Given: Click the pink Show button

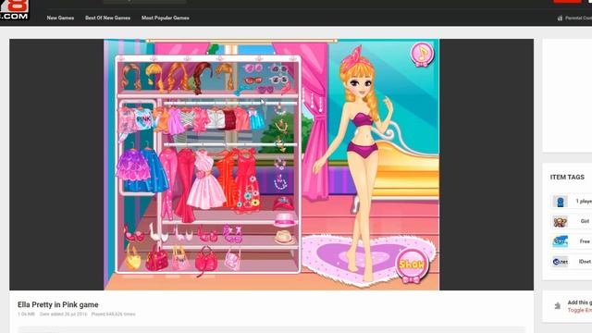Looking at the screenshot, I should [411, 265].
